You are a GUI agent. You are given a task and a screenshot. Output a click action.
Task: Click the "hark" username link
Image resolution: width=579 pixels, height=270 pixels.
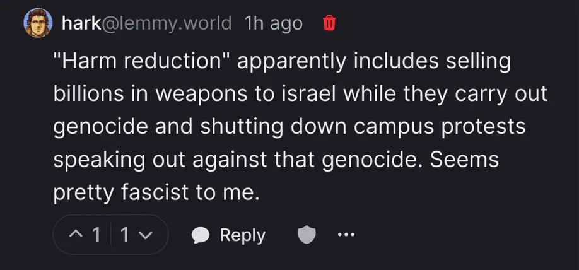pyautogui.click(x=78, y=24)
